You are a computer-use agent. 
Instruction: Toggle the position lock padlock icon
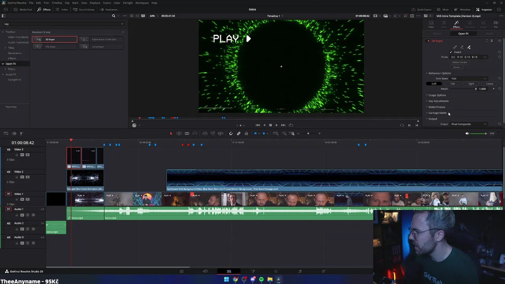[246, 133]
